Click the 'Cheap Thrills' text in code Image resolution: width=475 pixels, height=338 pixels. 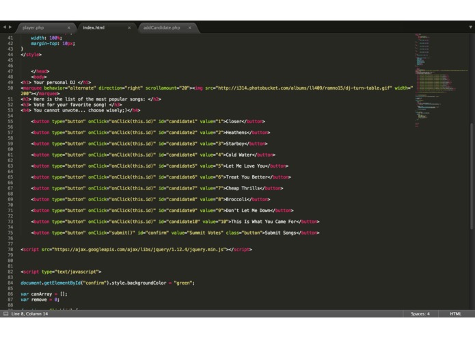[x=243, y=188]
